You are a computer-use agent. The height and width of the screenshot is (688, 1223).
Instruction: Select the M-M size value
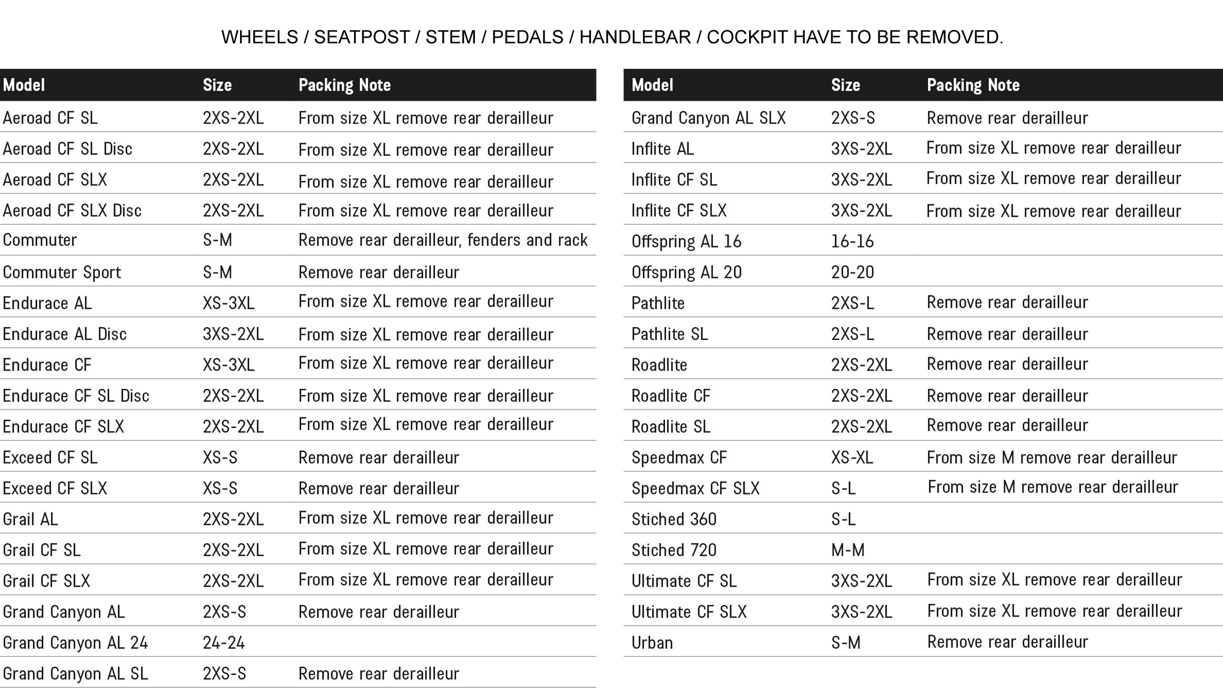pos(847,550)
